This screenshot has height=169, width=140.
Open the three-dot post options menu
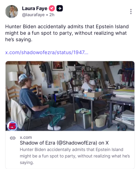click(131, 11)
